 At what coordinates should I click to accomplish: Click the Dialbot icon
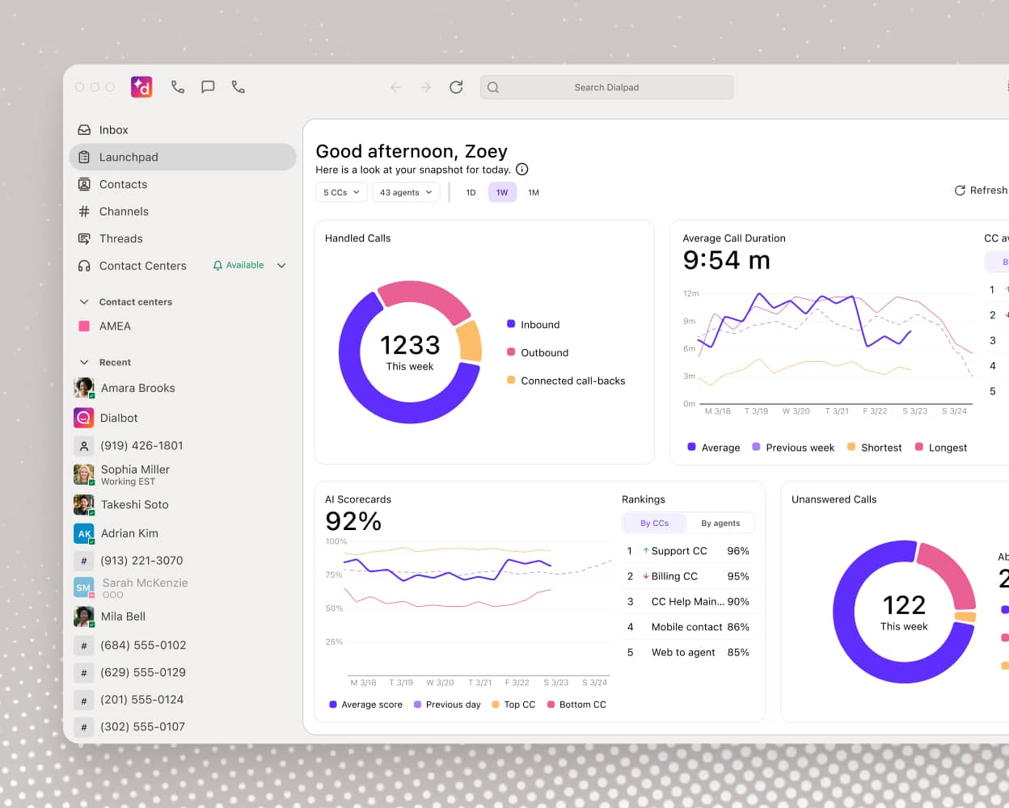click(84, 418)
